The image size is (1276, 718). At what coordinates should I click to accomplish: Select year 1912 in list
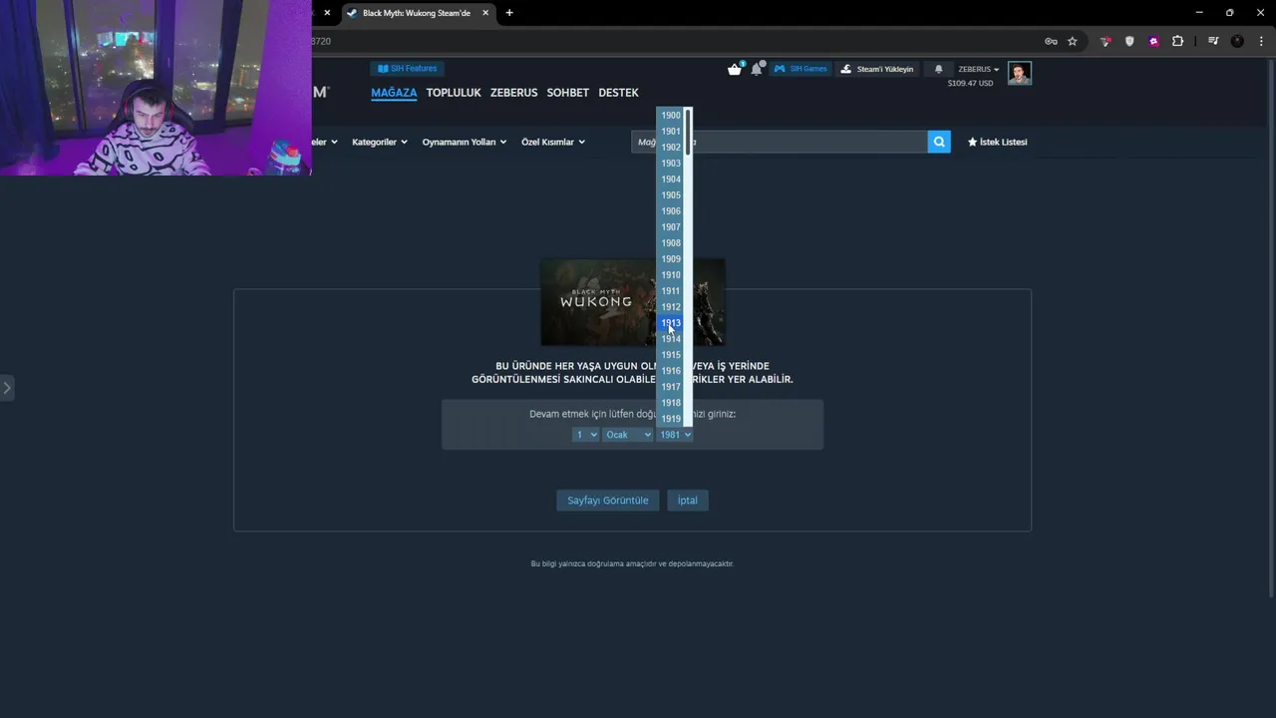[671, 307]
